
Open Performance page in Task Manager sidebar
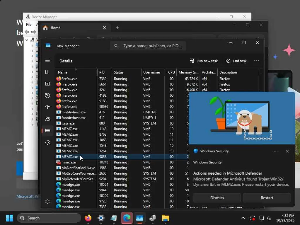click(x=47, y=84)
